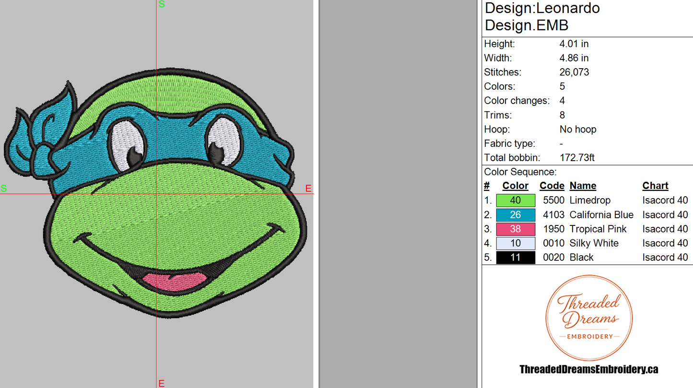693x388 pixels.
Task: Click the thread name 'Silky White'
Action: click(594, 243)
